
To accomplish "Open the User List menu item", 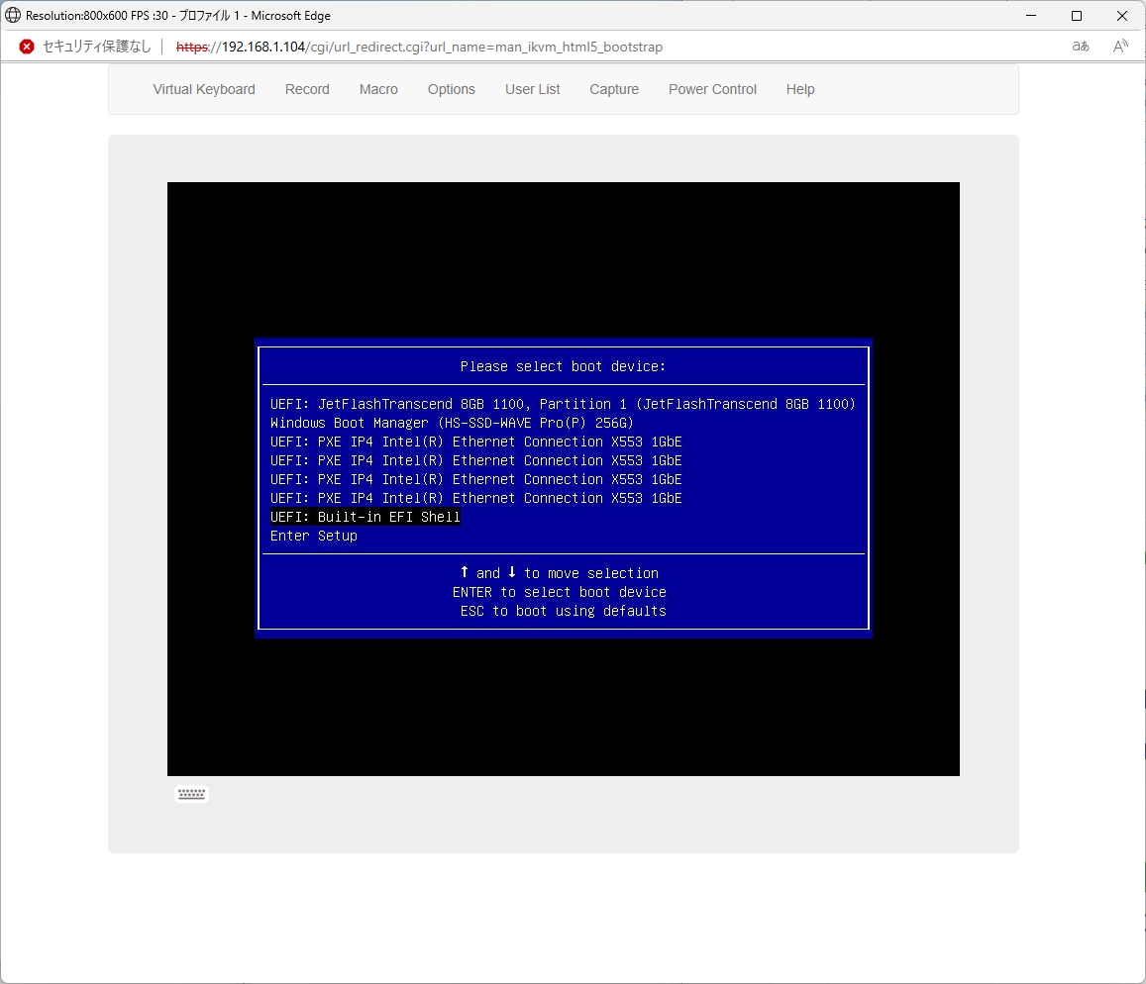I will pos(533,89).
